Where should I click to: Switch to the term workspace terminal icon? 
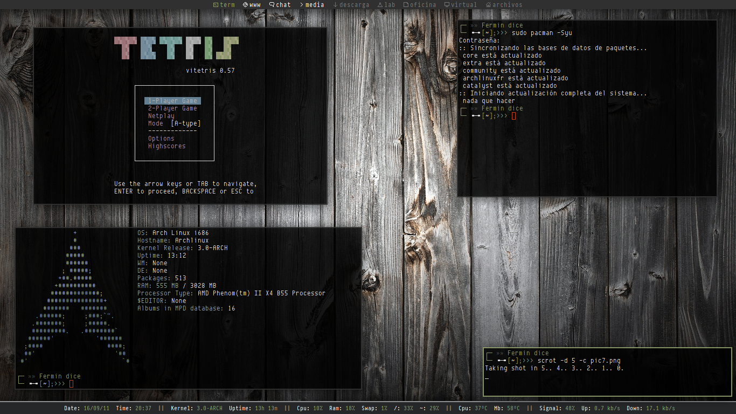coord(216,5)
